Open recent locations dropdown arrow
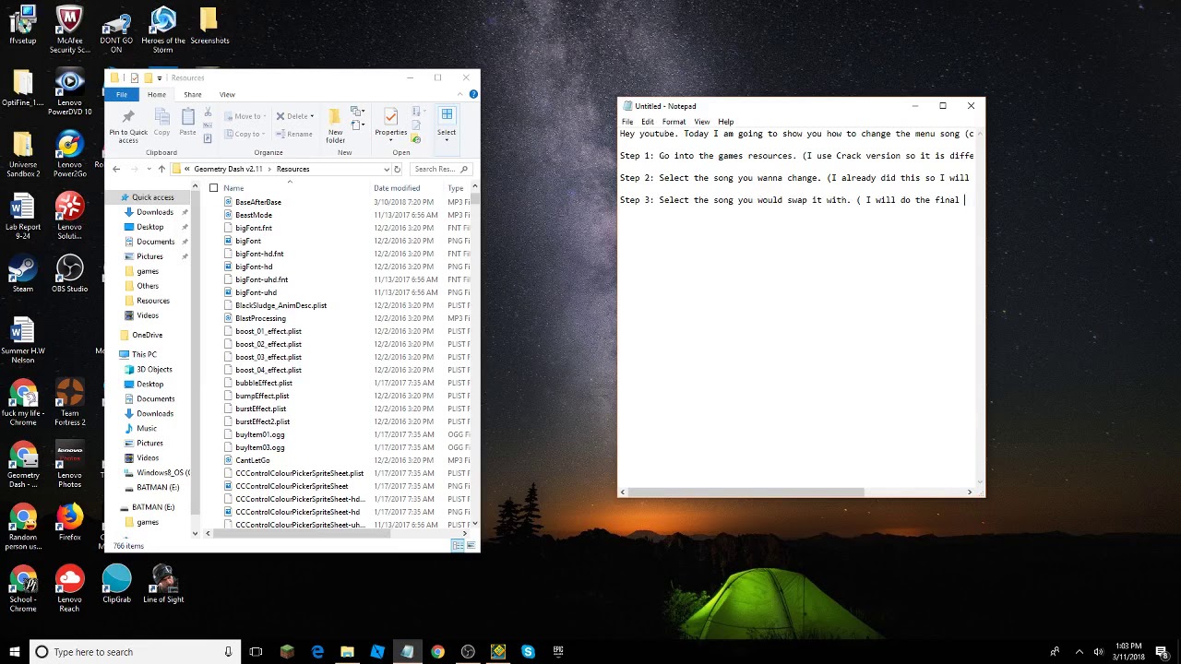Screen dimensions: 1181x664 pyautogui.click(x=149, y=169)
